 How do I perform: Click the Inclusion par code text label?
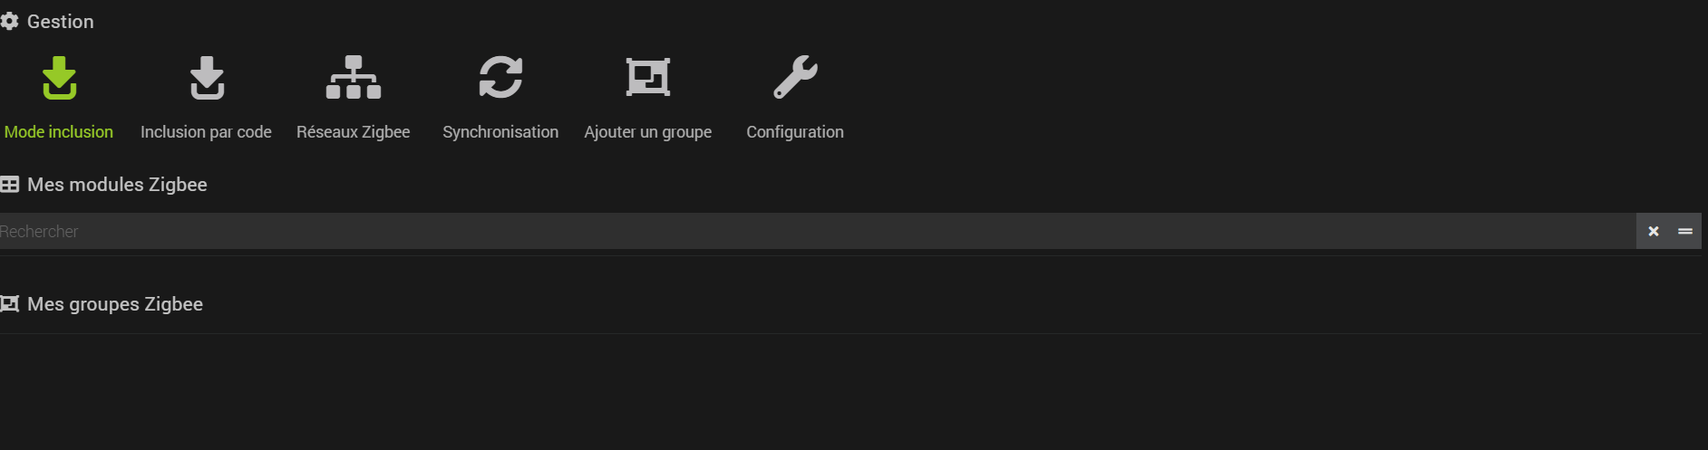click(x=206, y=132)
